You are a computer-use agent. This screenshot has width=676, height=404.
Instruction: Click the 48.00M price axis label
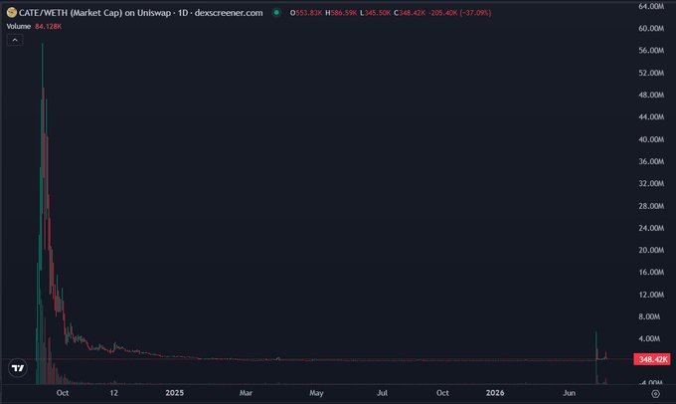click(651, 95)
